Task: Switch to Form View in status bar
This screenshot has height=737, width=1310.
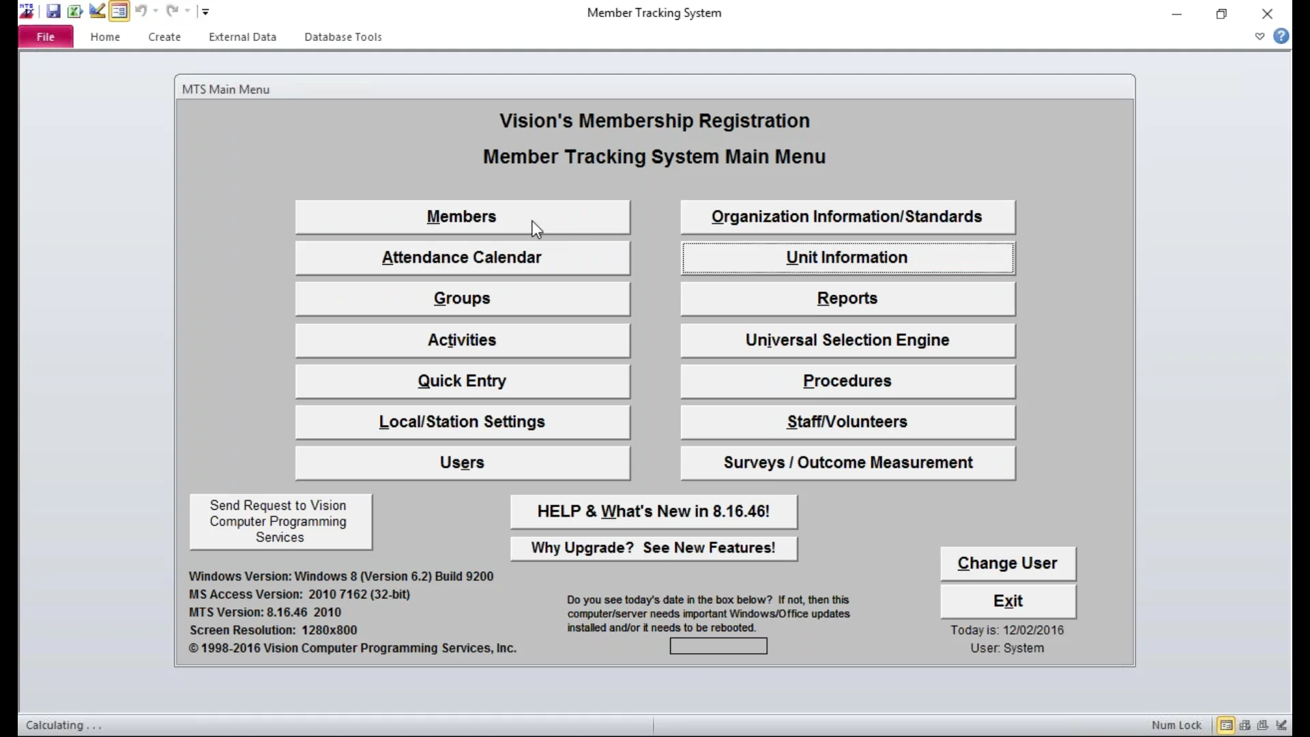Action: (x=1226, y=725)
